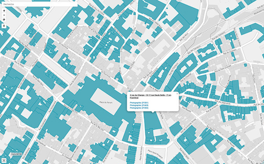Zoom in with the plus button

tap(4, 11)
